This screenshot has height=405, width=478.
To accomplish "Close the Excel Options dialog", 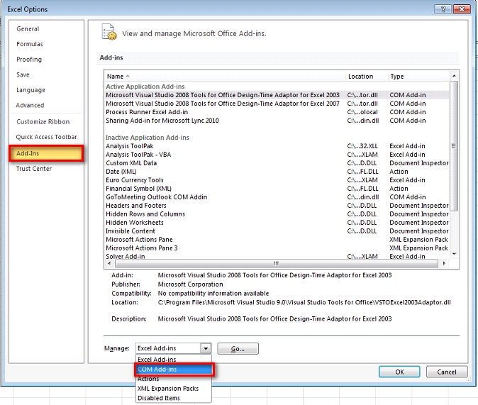I will tap(462, 8).
